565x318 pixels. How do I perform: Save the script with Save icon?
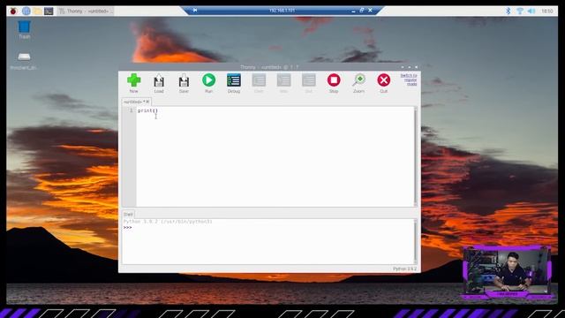point(184,80)
